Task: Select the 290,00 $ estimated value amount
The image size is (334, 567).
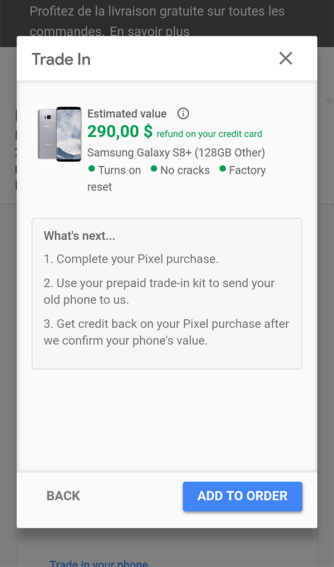Action: click(120, 132)
